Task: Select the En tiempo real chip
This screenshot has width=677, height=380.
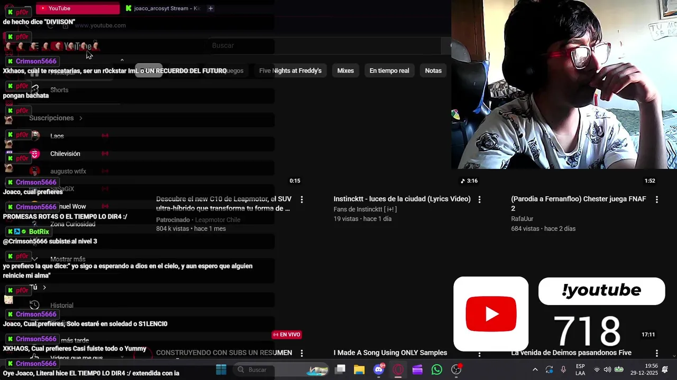Action: pos(389,71)
